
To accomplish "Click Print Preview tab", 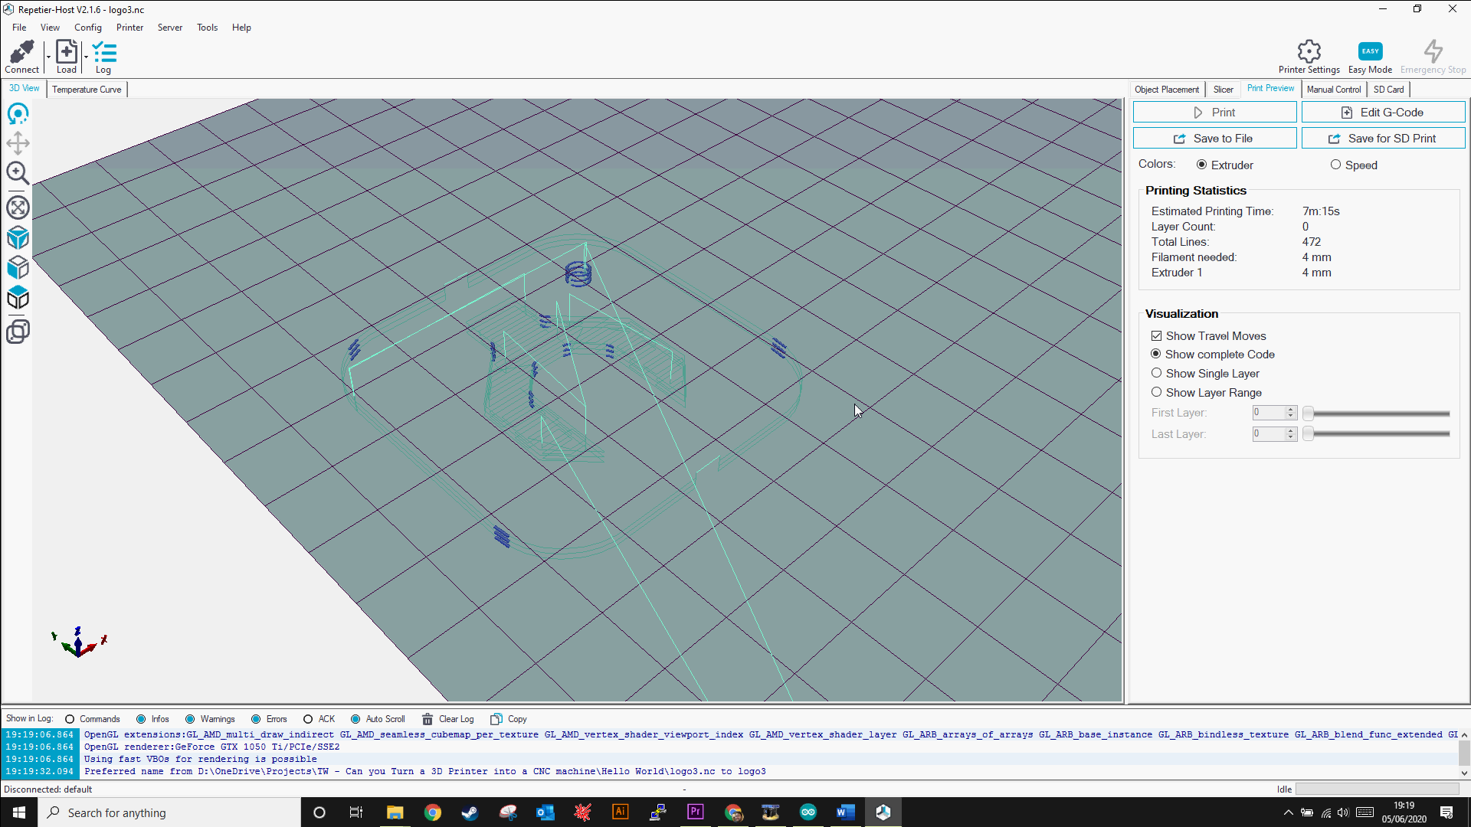I will tap(1271, 89).
